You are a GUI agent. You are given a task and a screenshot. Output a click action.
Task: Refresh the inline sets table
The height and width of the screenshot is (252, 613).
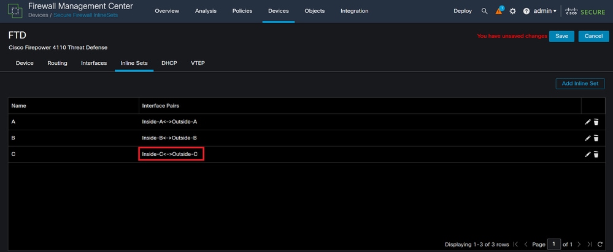click(x=600, y=244)
